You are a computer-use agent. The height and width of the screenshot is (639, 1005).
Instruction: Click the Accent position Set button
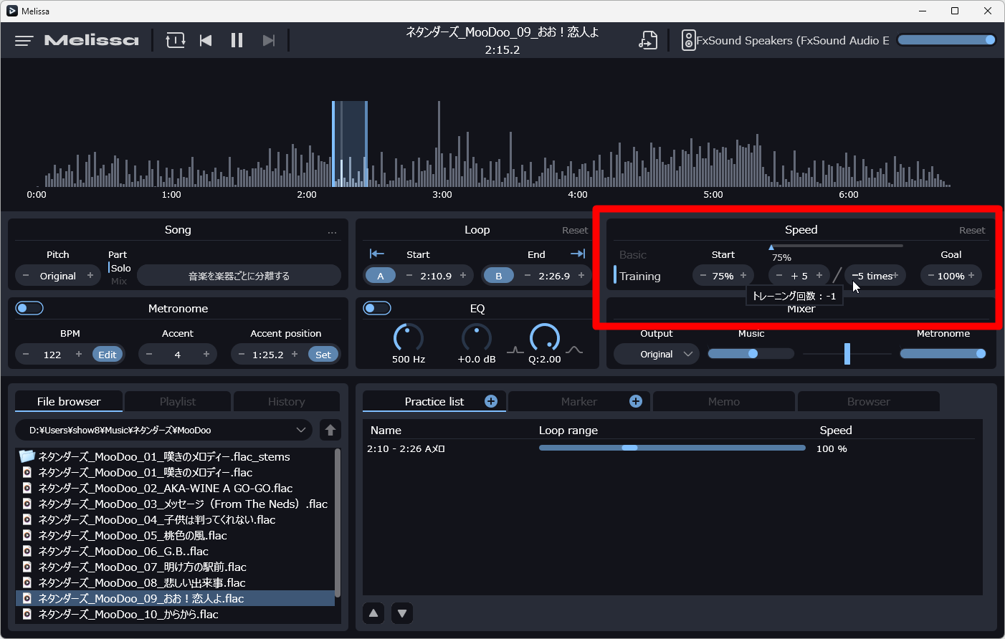[x=323, y=355]
